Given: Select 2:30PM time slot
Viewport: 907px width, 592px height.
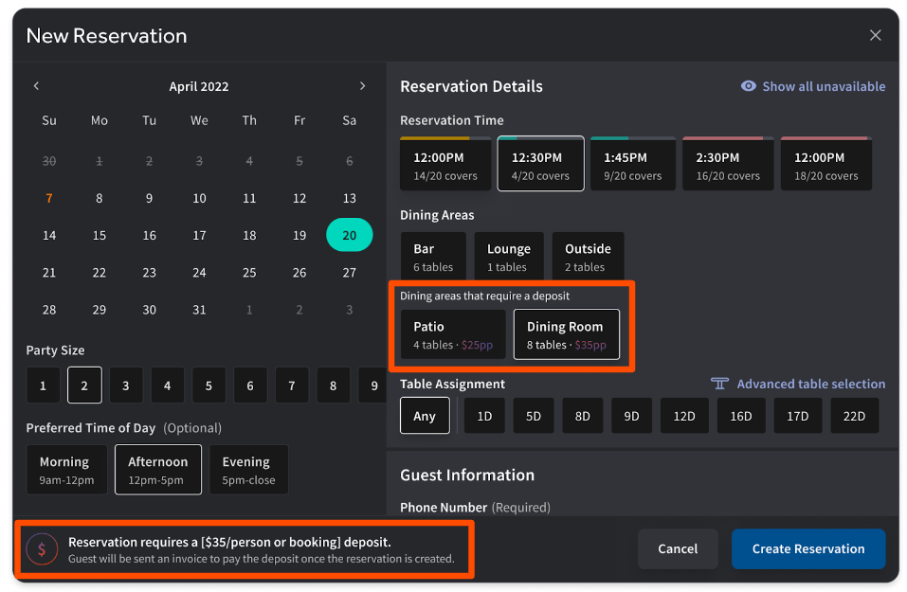Looking at the screenshot, I should [728, 166].
